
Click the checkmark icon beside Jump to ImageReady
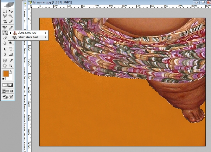[x=11, y=97]
